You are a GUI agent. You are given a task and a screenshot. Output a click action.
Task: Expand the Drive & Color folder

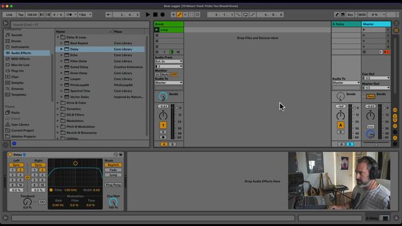coord(58,103)
